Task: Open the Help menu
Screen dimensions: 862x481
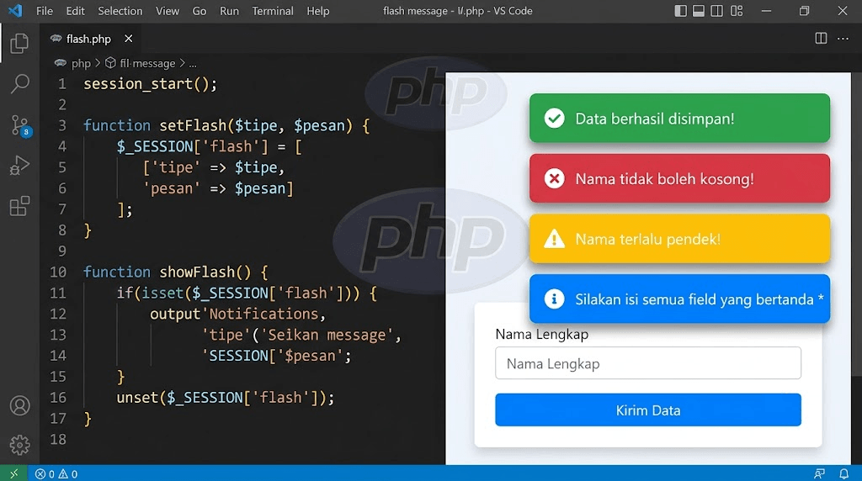Action: (317, 11)
